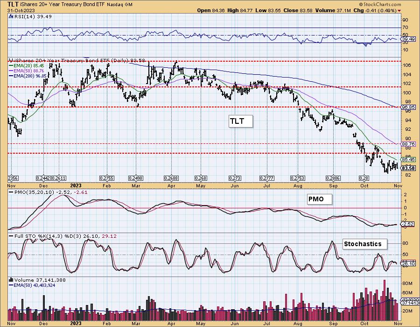Select the TLT ticker symbol in header
The image size is (420, 327).
[x=13, y=4]
